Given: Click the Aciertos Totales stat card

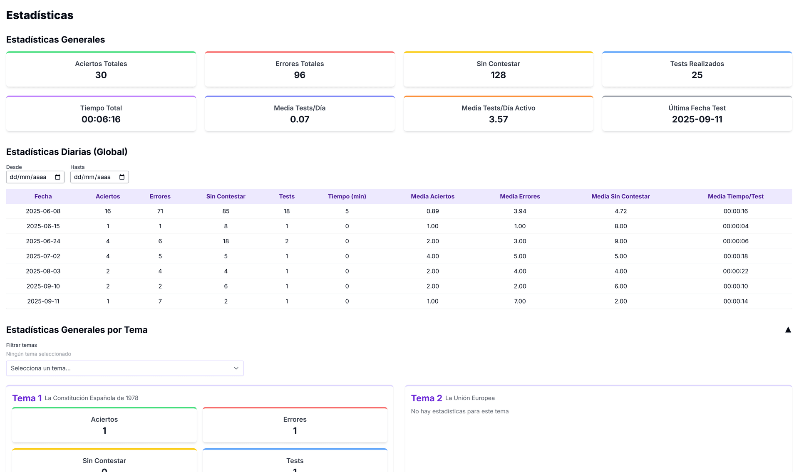Looking at the screenshot, I should click(x=101, y=69).
